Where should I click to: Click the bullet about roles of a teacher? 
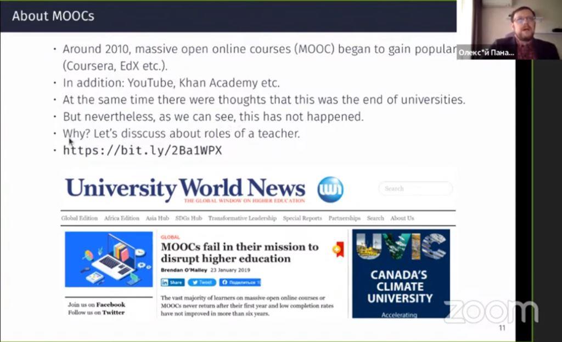[x=181, y=133]
